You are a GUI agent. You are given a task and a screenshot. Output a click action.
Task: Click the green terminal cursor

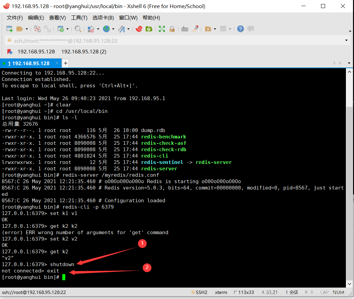[64, 277]
